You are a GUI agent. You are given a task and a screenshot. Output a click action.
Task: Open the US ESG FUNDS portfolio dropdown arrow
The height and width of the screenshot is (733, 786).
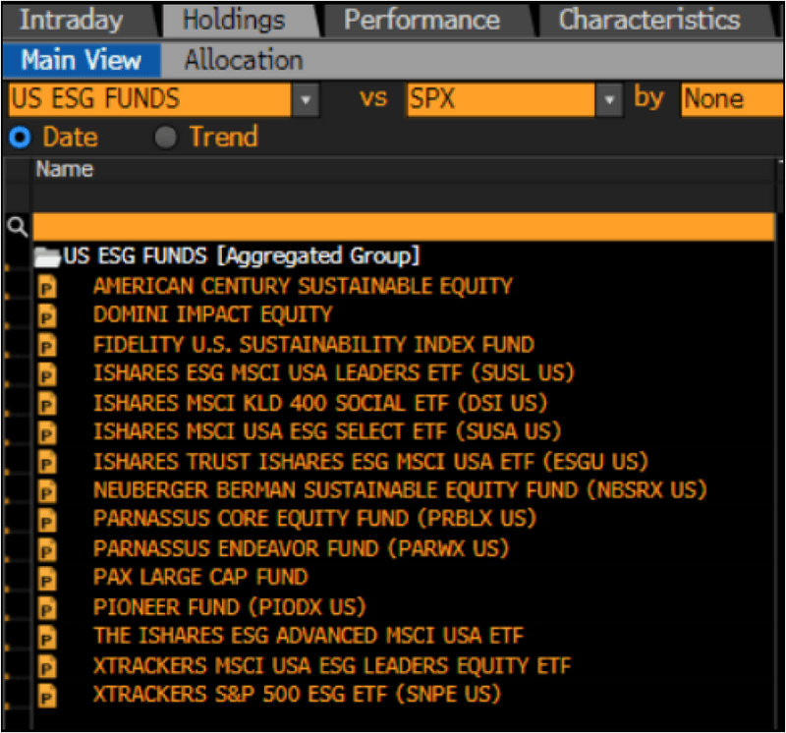[306, 99]
